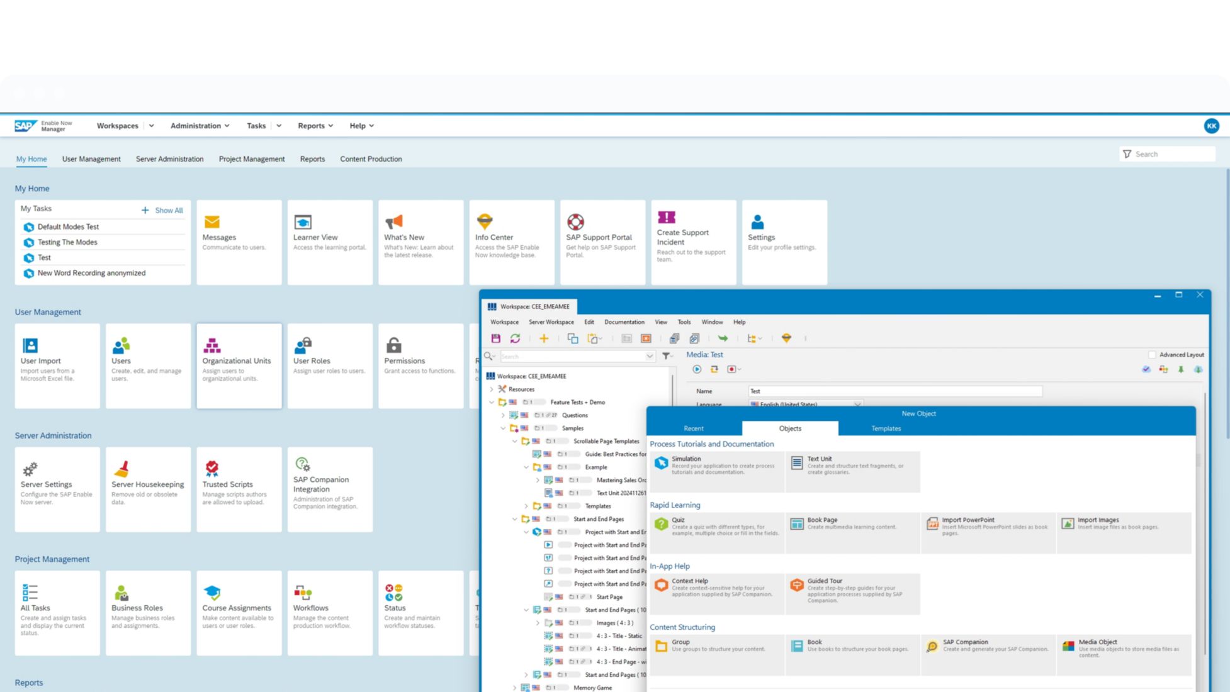Choose the Guided Tour object icon
The image size is (1230, 692).
click(x=797, y=585)
